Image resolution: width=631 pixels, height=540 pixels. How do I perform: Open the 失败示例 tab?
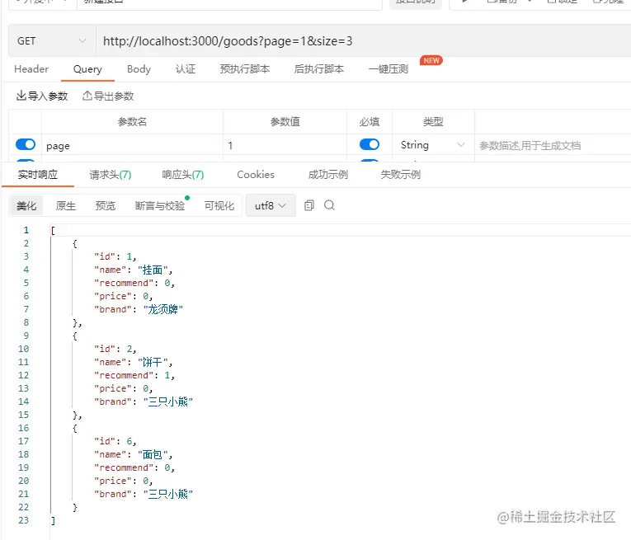[400, 175]
